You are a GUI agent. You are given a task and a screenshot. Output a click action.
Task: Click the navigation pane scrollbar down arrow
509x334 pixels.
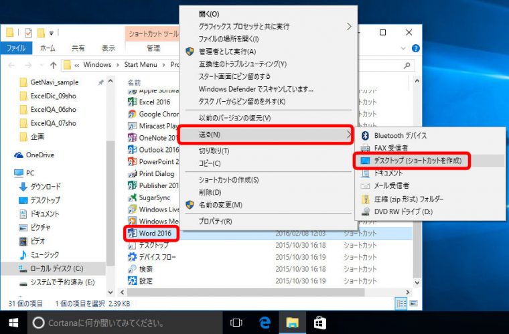(x=111, y=293)
